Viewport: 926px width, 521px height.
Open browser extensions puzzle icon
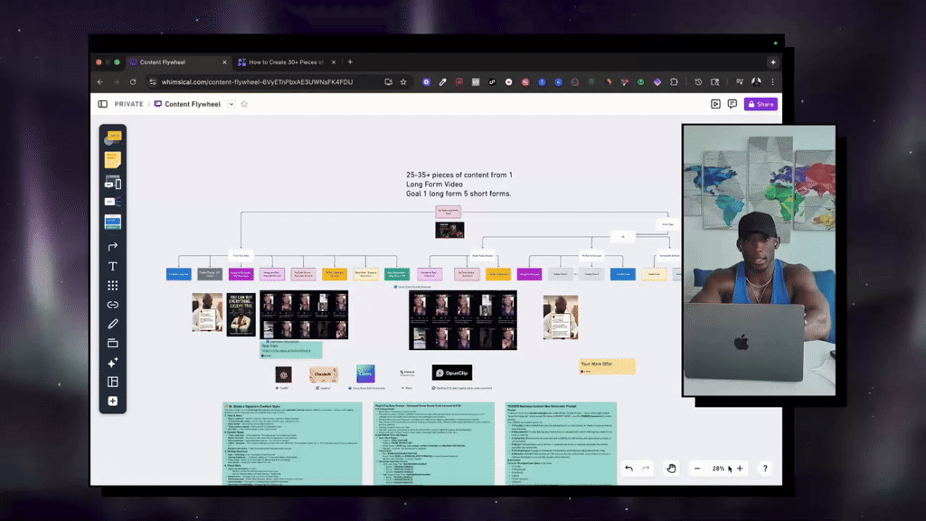[x=674, y=82]
